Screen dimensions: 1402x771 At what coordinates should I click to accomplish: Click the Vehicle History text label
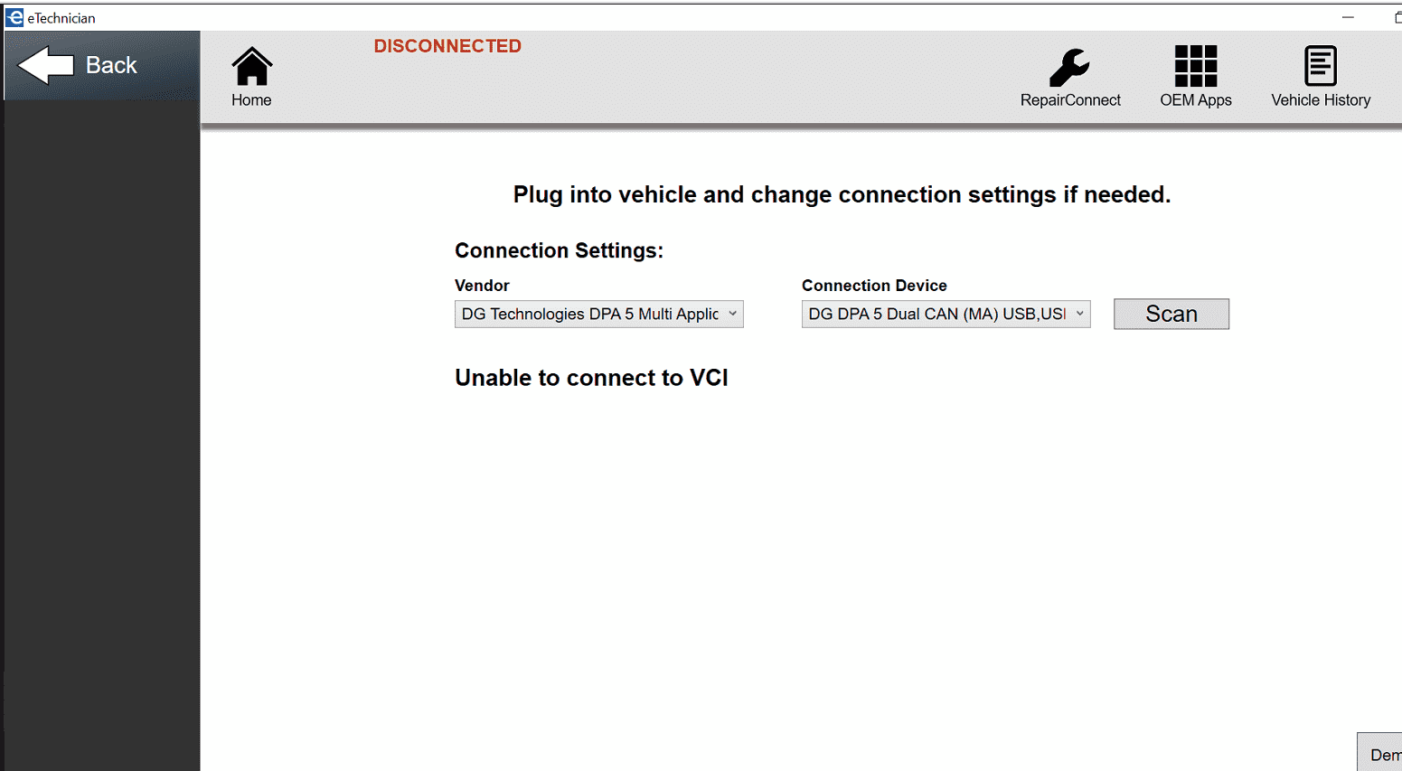pyautogui.click(x=1320, y=100)
